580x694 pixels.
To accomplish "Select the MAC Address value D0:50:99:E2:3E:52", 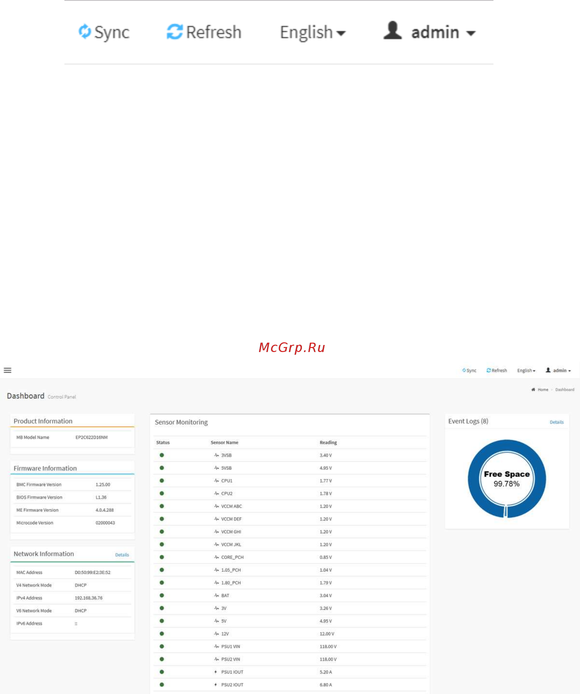I will coord(93,573).
